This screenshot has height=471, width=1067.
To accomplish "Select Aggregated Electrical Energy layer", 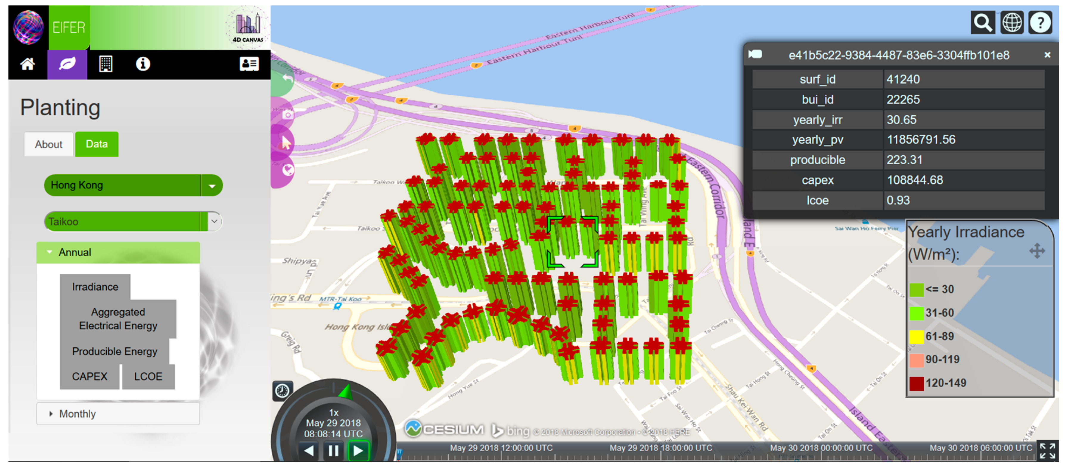I will coord(118,319).
